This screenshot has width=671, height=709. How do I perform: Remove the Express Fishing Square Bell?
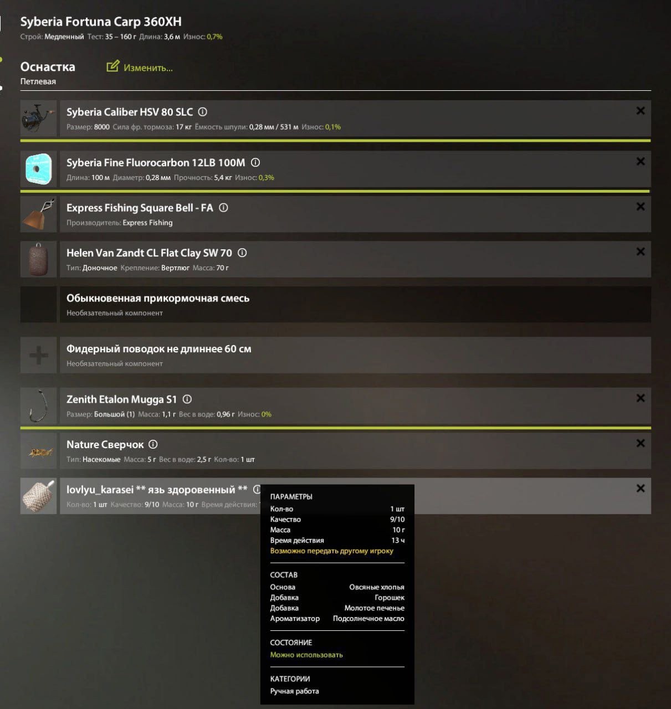tap(641, 207)
